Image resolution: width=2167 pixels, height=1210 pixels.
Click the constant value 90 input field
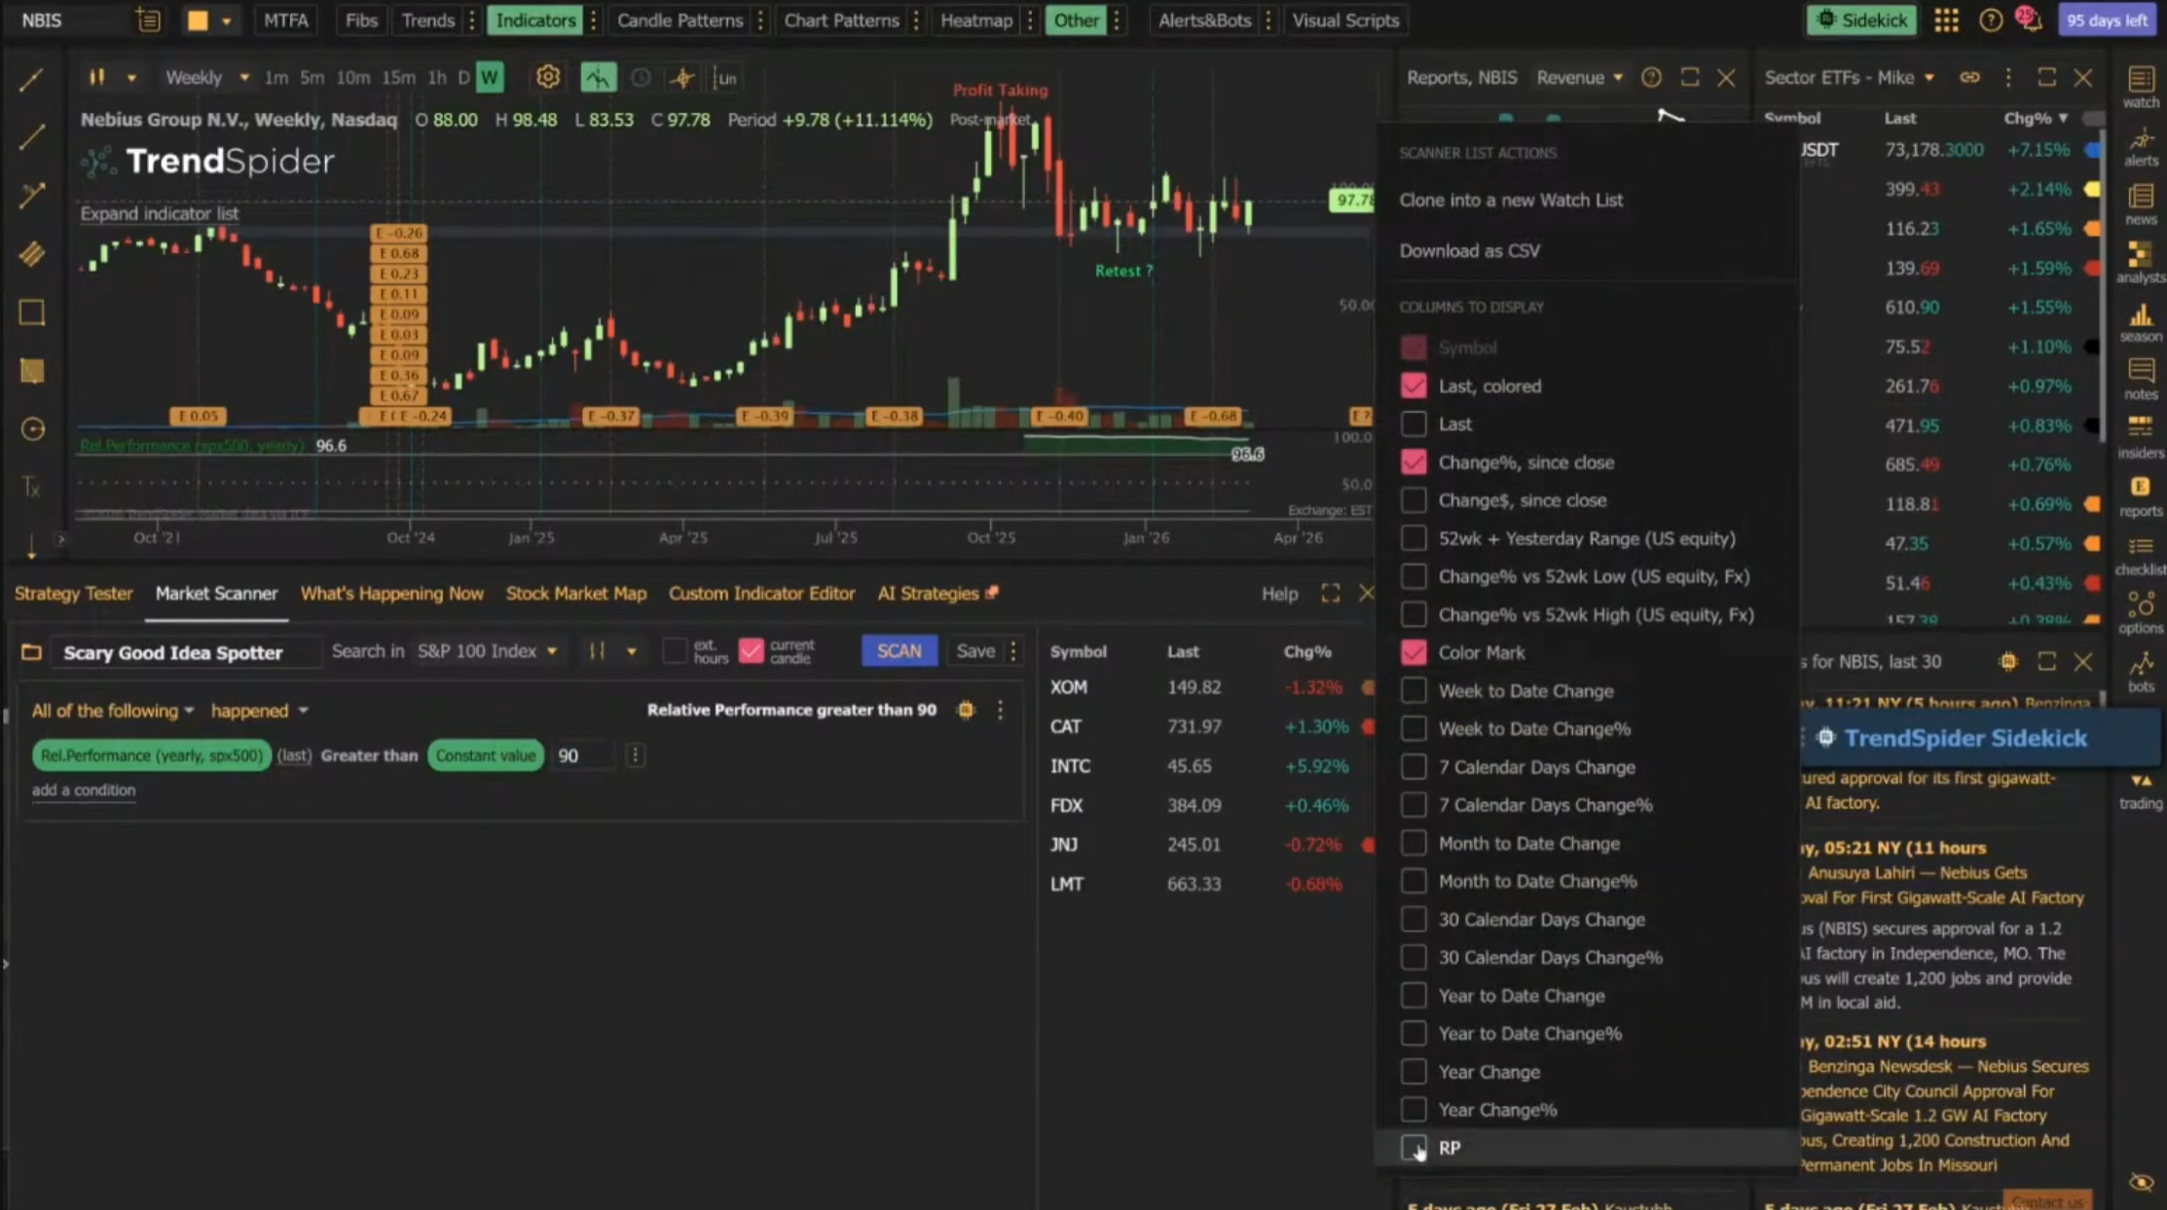pyautogui.click(x=582, y=755)
